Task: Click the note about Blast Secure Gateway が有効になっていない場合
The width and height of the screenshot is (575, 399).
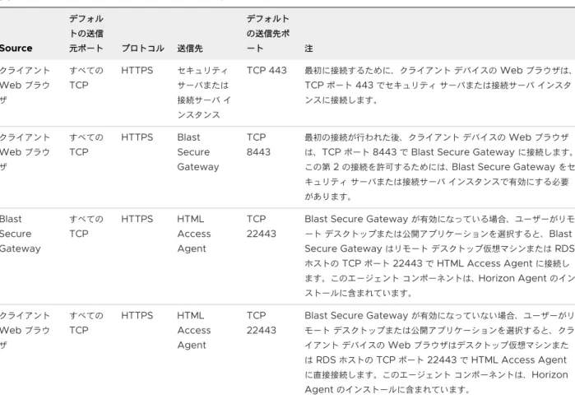Action: tap(440, 352)
